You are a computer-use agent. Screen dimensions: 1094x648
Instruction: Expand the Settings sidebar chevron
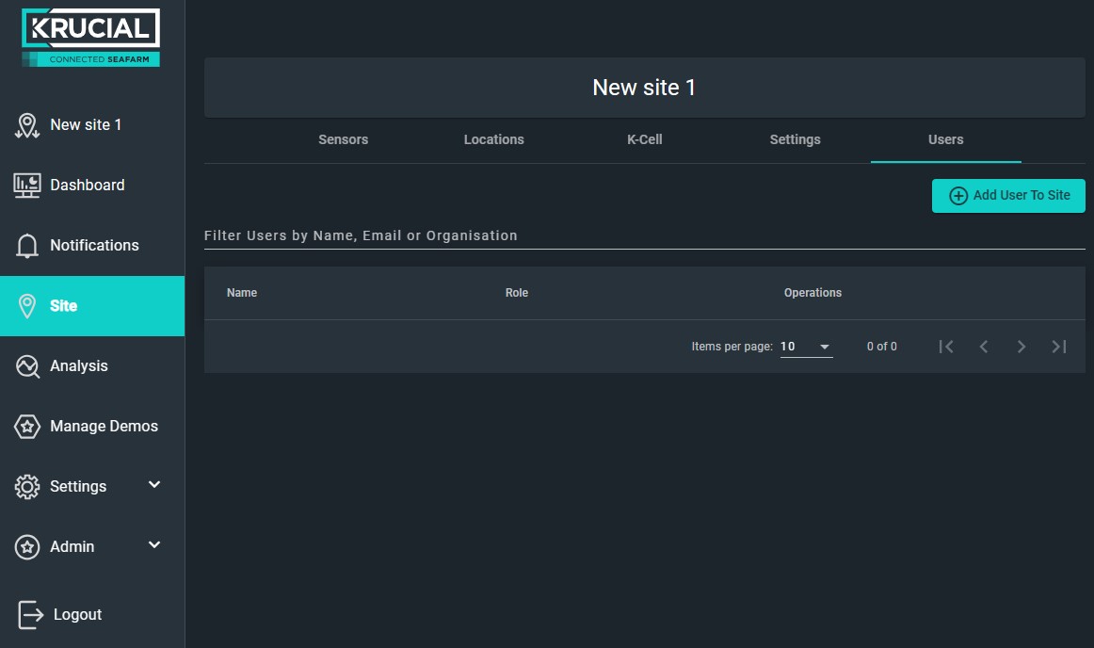point(155,485)
